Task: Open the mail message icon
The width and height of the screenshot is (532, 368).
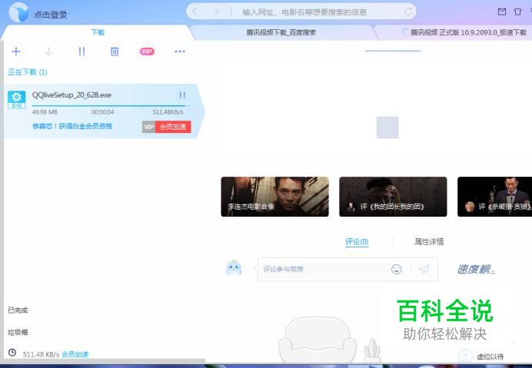Action: 502,12
